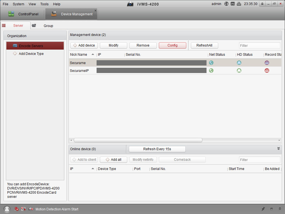This screenshot has width=285, height=214.
Task: Click the Refresh Every 15s button
Action: pos(157,149)
